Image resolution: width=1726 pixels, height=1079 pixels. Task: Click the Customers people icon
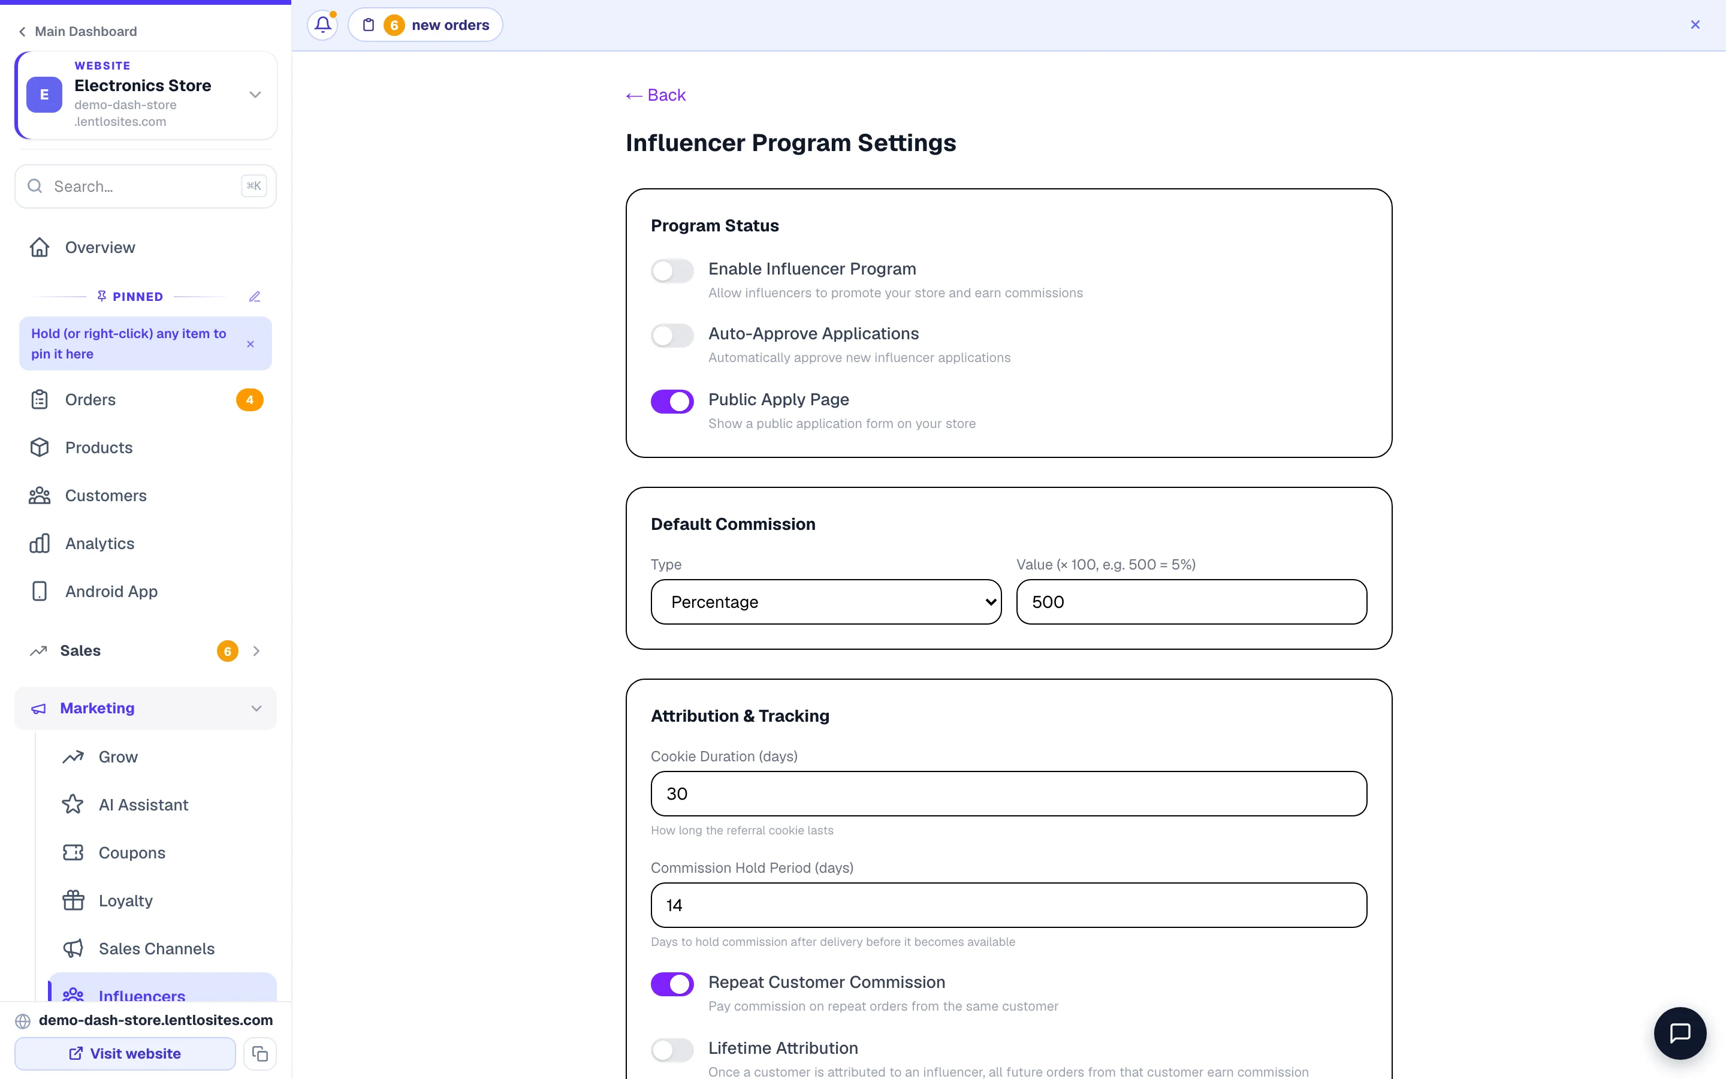coord(39,495)
